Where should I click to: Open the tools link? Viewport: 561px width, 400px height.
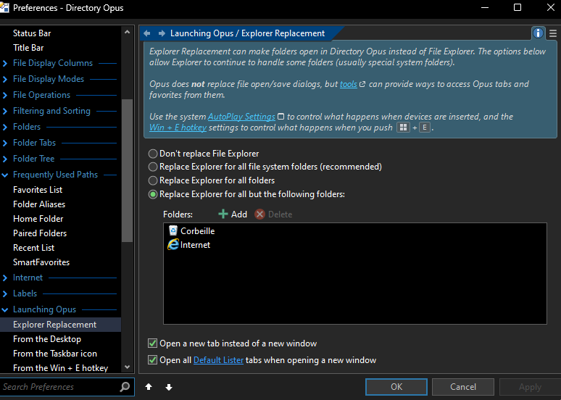(349, 84)
